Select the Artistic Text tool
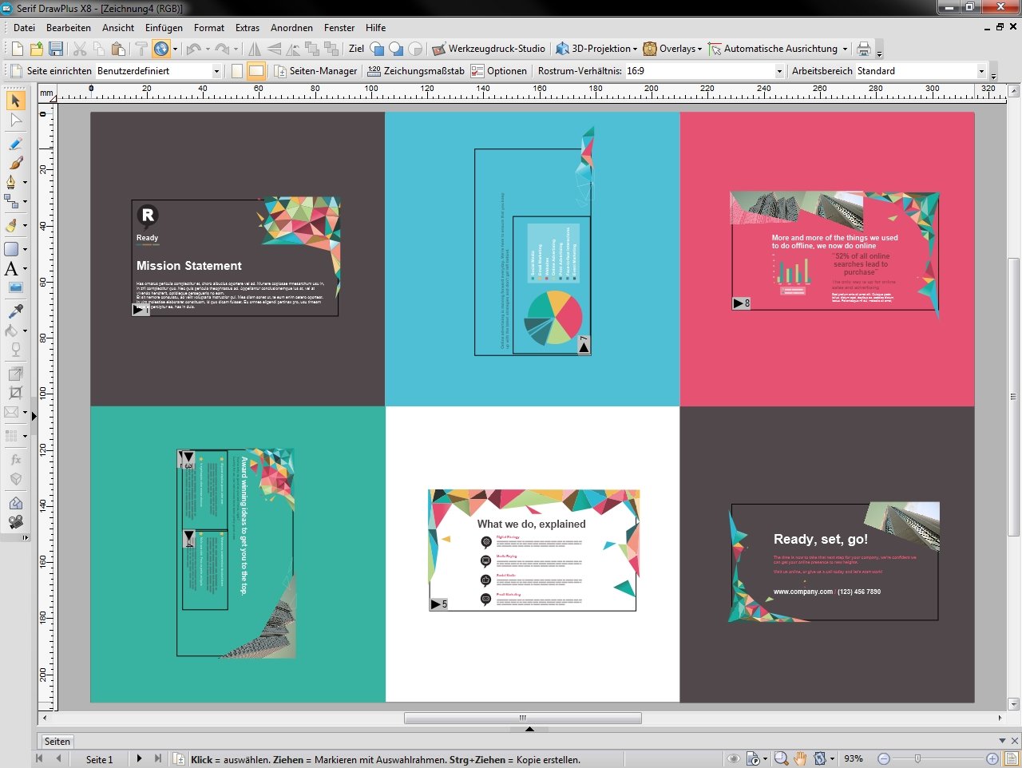1022x768 pixels. tap(11, 269)
